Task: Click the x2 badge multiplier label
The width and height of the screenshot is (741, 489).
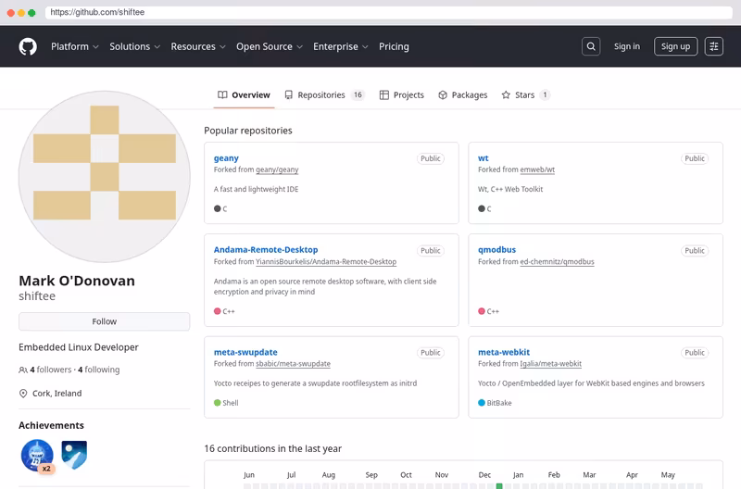Action: (x=46, y=469)
